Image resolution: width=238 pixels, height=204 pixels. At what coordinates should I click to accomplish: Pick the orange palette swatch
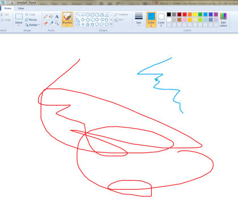[x=190, y=14]
